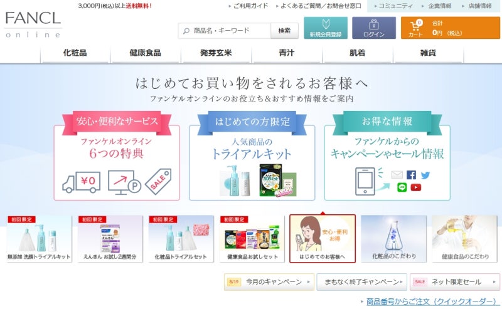Click the red YouTube icon
This screenshot has height=309, width=502.
click(x=416, y=187)
